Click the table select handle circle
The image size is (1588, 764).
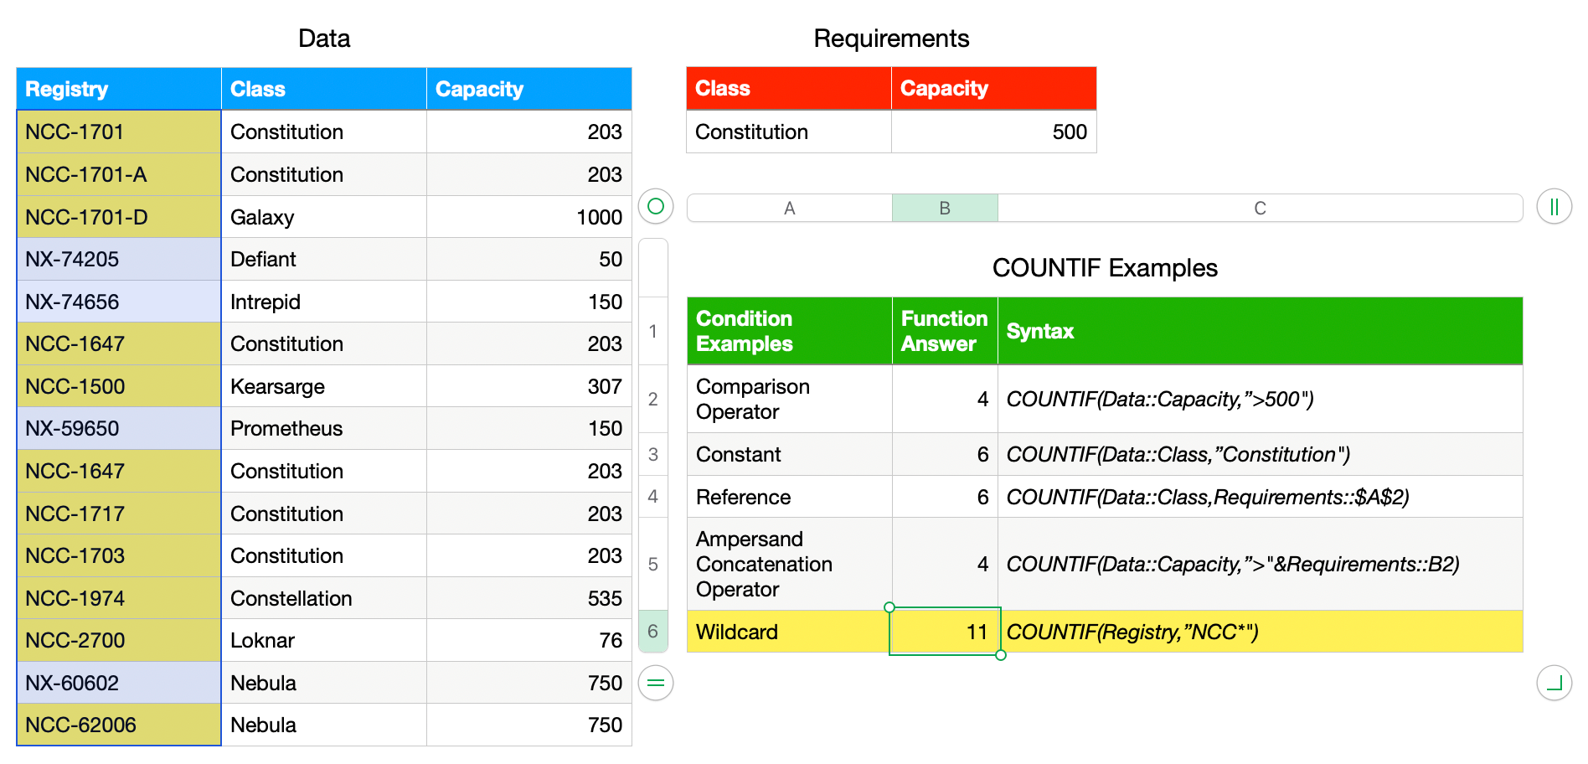point(656,206)
